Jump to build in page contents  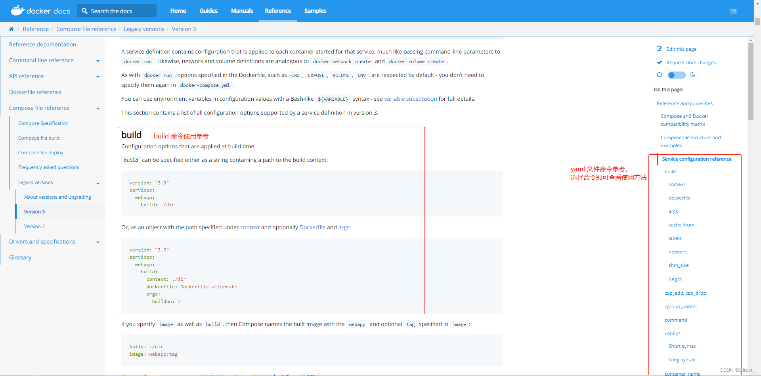tap(670, 172)
